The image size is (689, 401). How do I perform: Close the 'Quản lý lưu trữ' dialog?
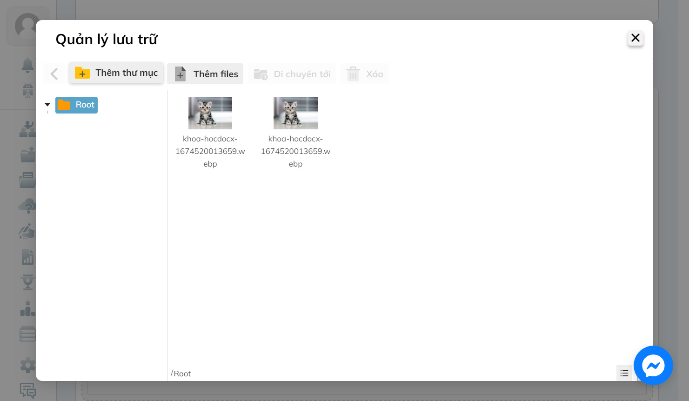635,38
